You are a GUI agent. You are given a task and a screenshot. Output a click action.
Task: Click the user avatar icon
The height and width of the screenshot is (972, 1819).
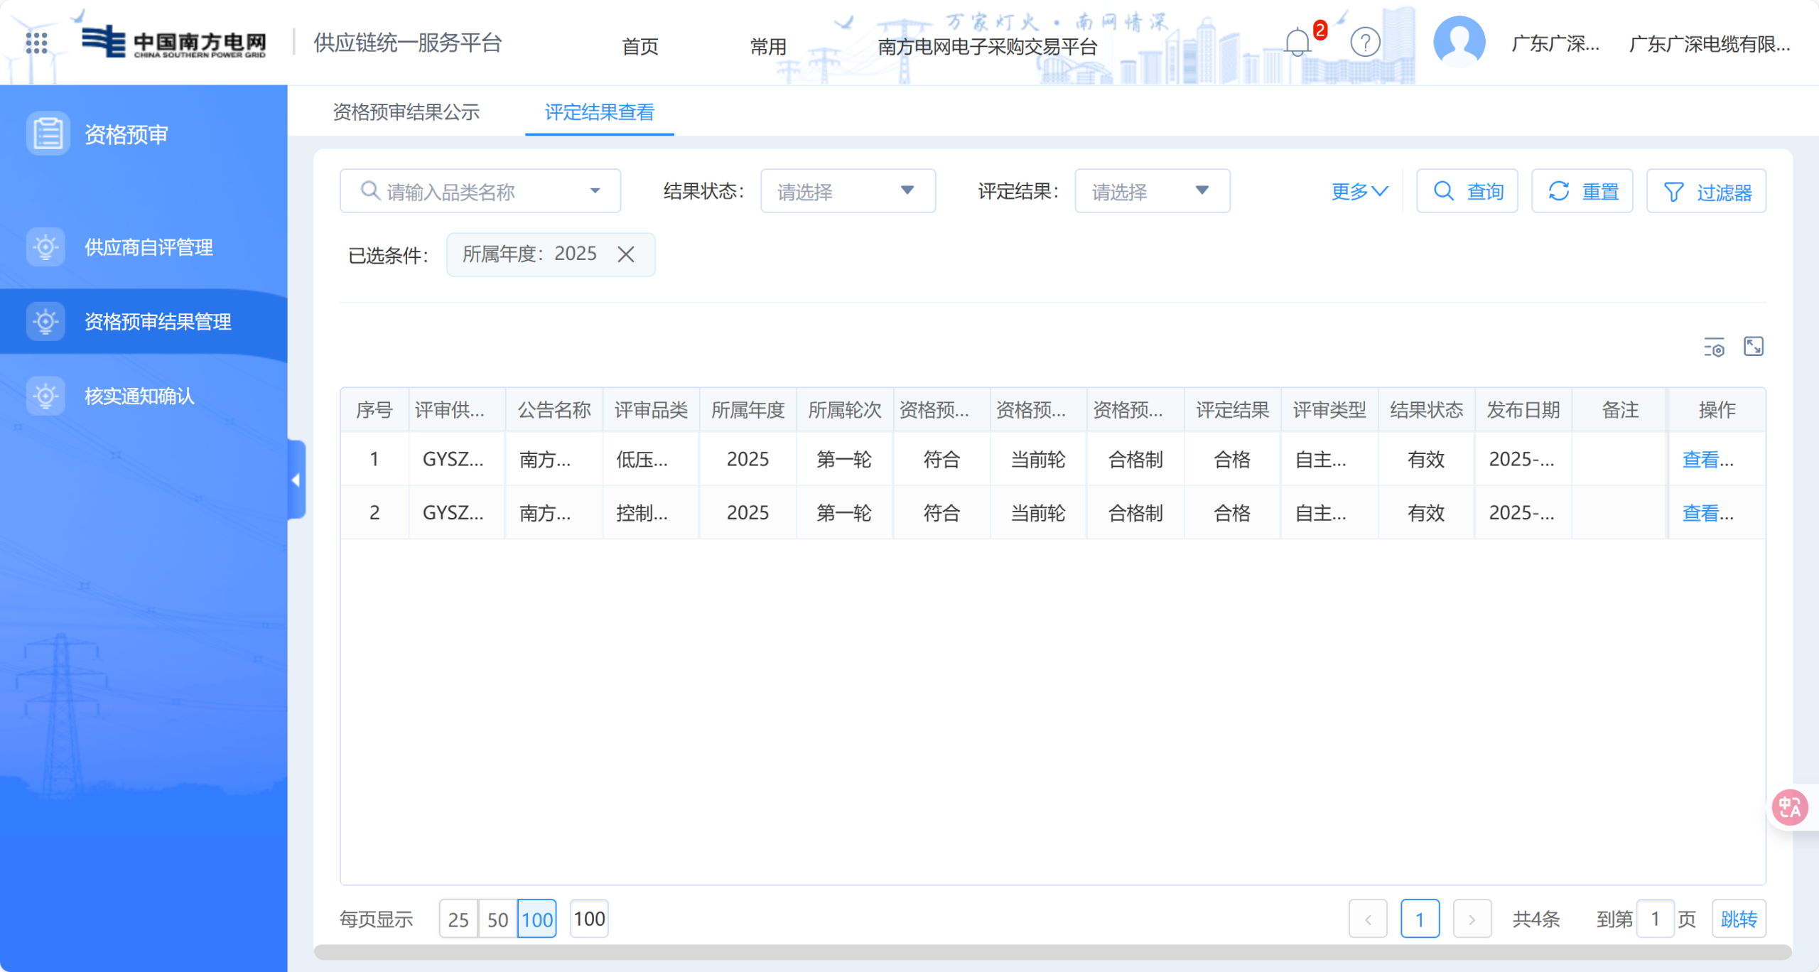pos(1459,41)
